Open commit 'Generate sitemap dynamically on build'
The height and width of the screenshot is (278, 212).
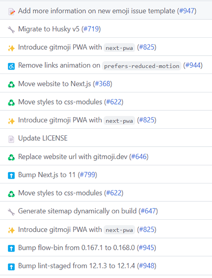[77, 211]
